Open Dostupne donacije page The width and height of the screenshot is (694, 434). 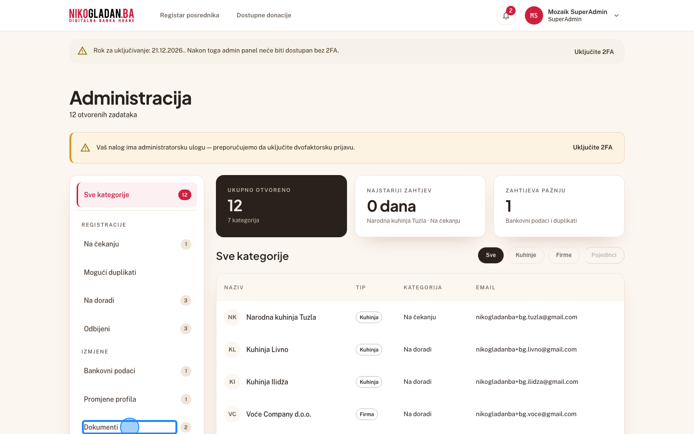264,15
